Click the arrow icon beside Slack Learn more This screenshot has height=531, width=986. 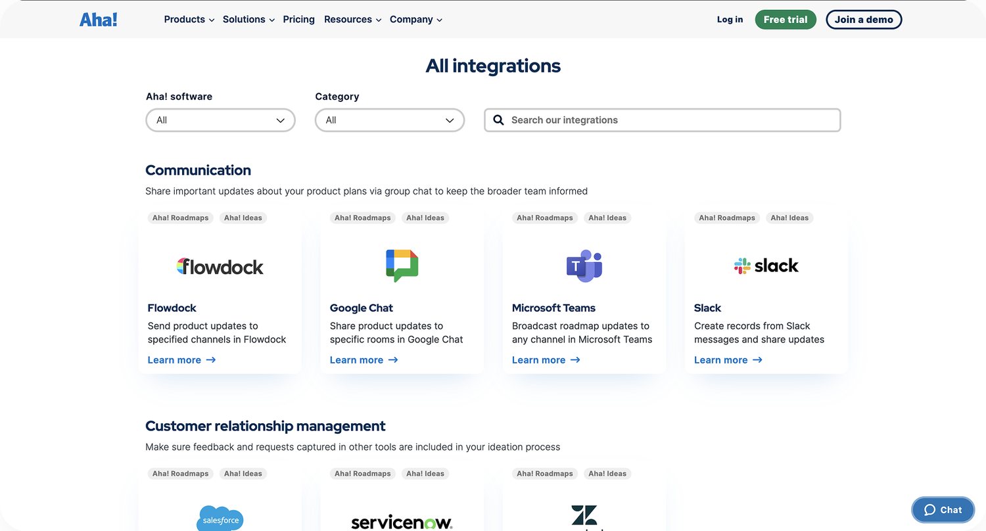click(757, 360)
